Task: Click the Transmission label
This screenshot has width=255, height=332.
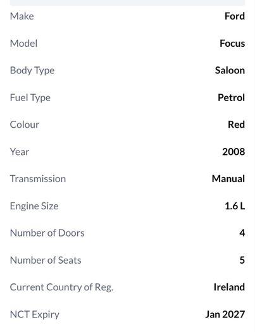Action: point(38,179)
